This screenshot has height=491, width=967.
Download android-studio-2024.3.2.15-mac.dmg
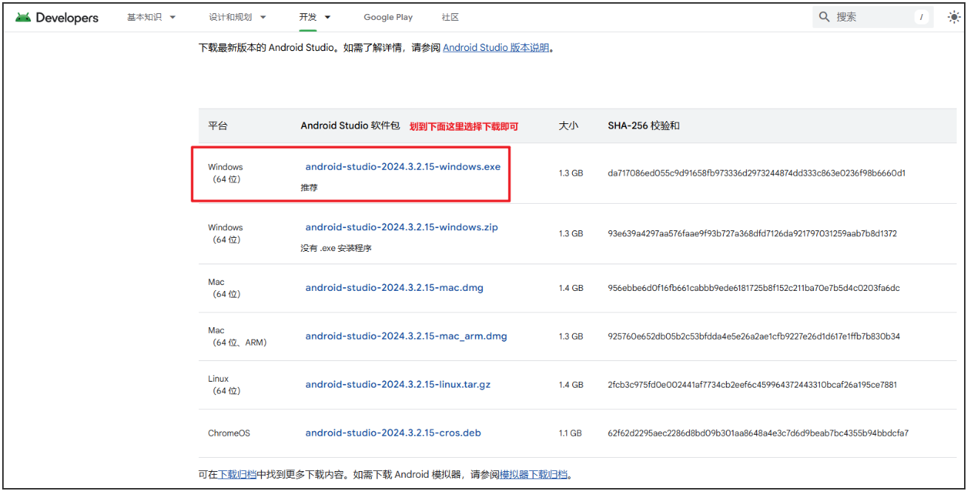(394, 288)
